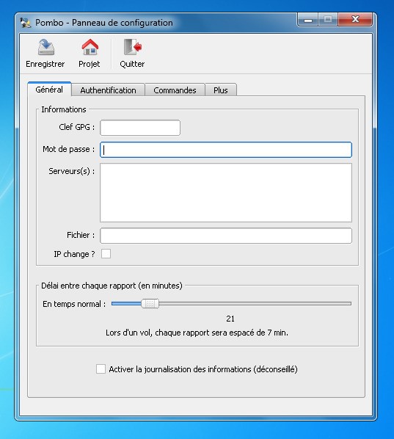Click the Fichier input field
Image resolution: width=394 pixels, height=439 pixels.
226,236
